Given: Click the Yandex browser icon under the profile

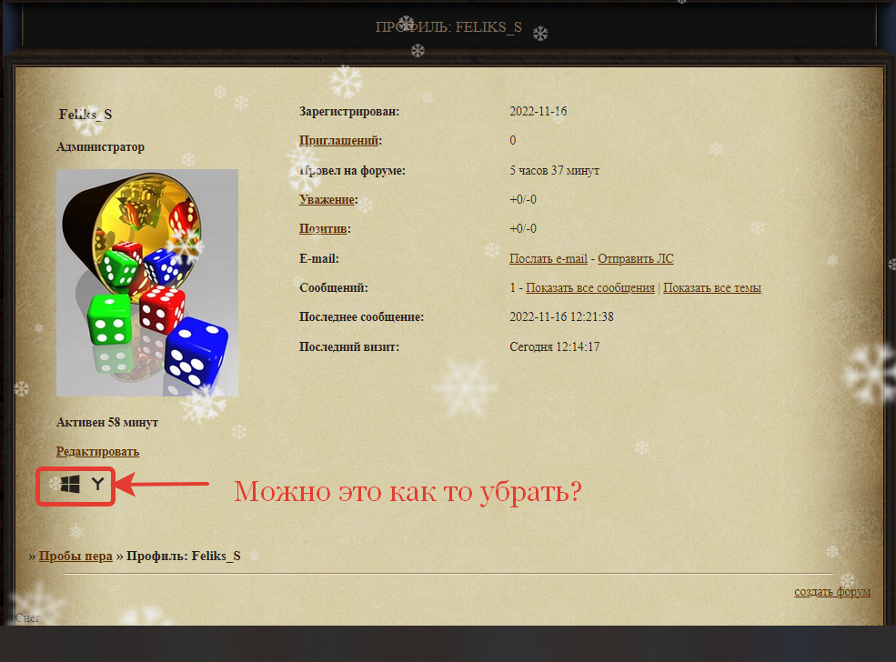Looking at the screenshot, I should coord(97,485).
